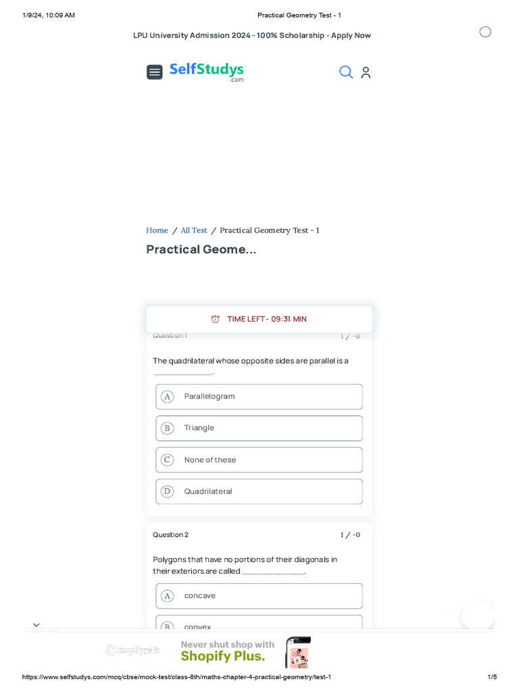Open the All Test breadcrumb link

coord(194,230)
